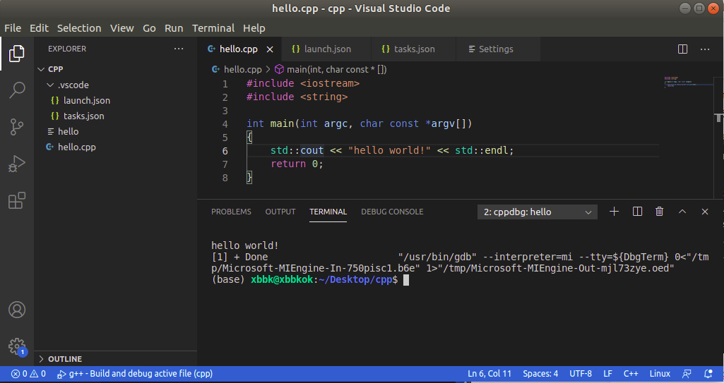Click the code minimap preview

pyautogui.click(x=688, y=82)
